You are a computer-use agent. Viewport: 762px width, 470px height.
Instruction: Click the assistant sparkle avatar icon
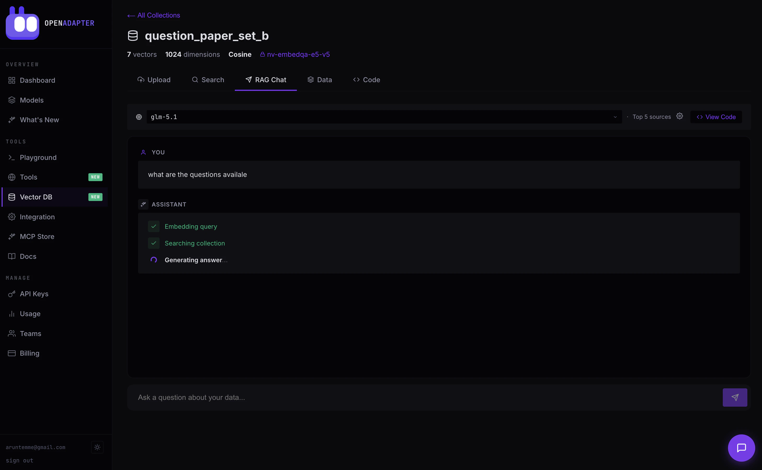(x=143, y=204)
